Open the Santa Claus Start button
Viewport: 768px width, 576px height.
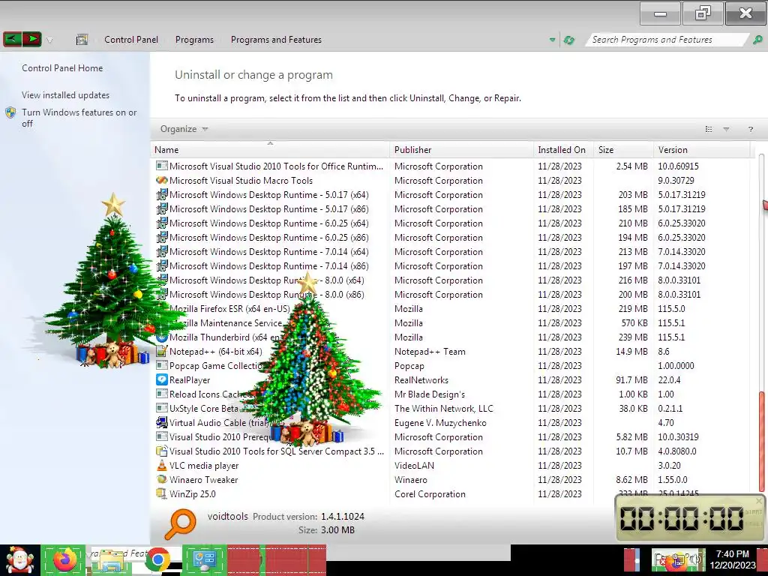[x=19, y=559]
